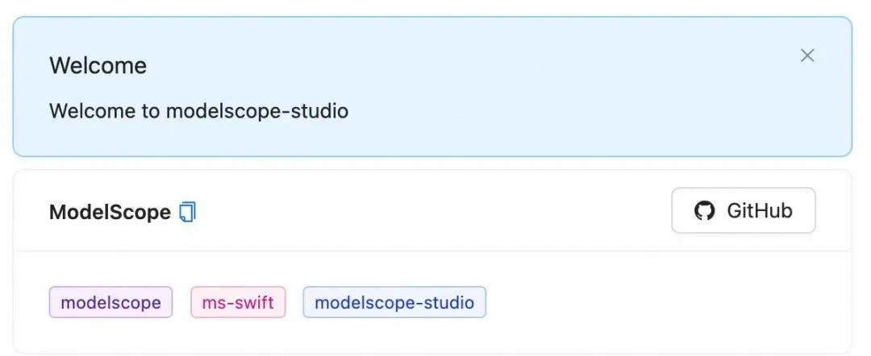This screenshot has width=871, height=356.
Task: Select the pink ms-swift tag
Action: [238, 302]
